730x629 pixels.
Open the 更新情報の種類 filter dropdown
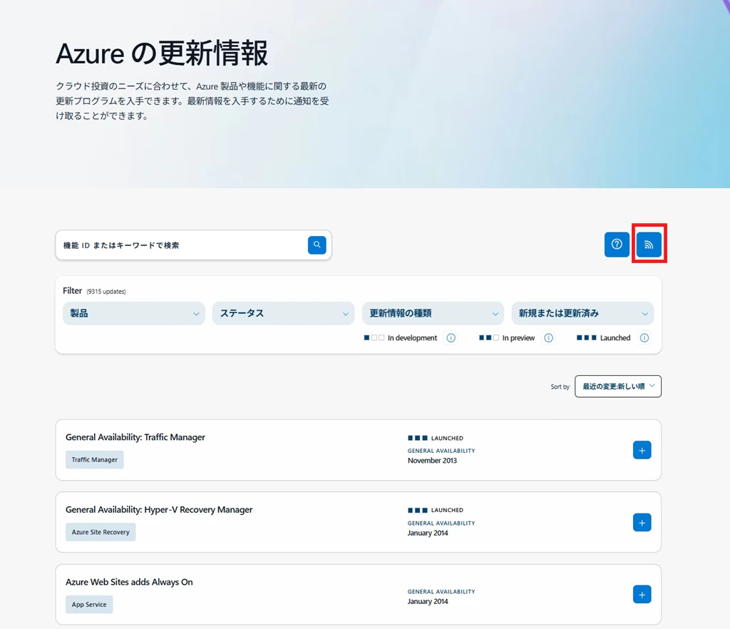click(433, 313)
